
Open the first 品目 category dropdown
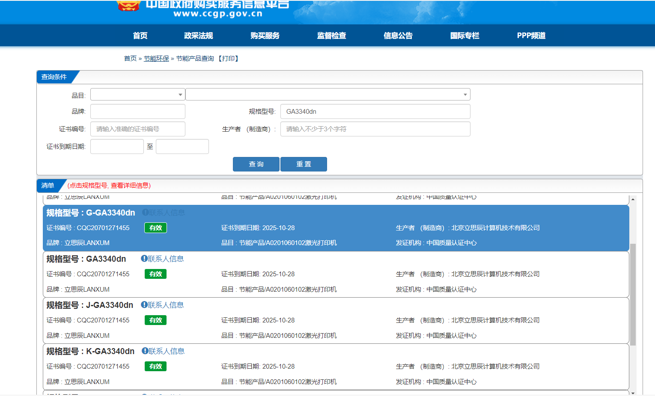pyautogui.click(x=138, y=95)
